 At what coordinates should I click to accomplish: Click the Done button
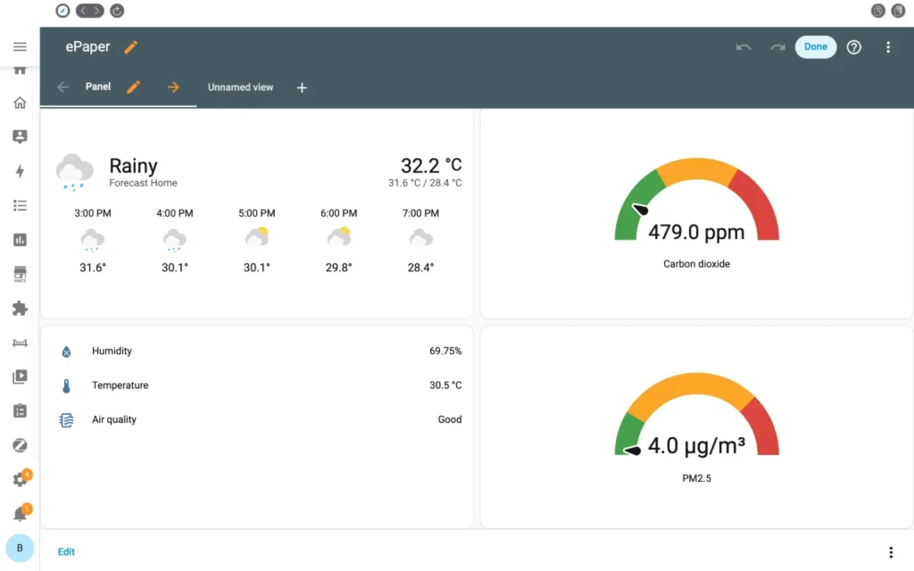point(816,46)
